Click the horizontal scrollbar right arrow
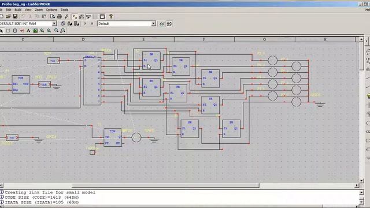The width and height of the screenshot is (370, 208). tap(357, 185)
